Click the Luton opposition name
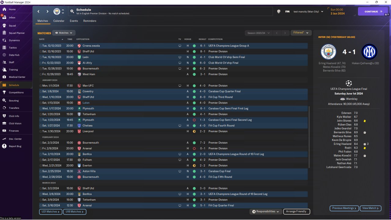Image resolution: width=391 pixels, height=220 pixels. tap(86, 103)
